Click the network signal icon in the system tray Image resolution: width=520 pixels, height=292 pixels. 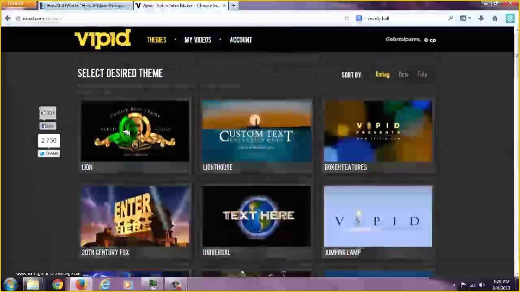[x=472, y=285]
